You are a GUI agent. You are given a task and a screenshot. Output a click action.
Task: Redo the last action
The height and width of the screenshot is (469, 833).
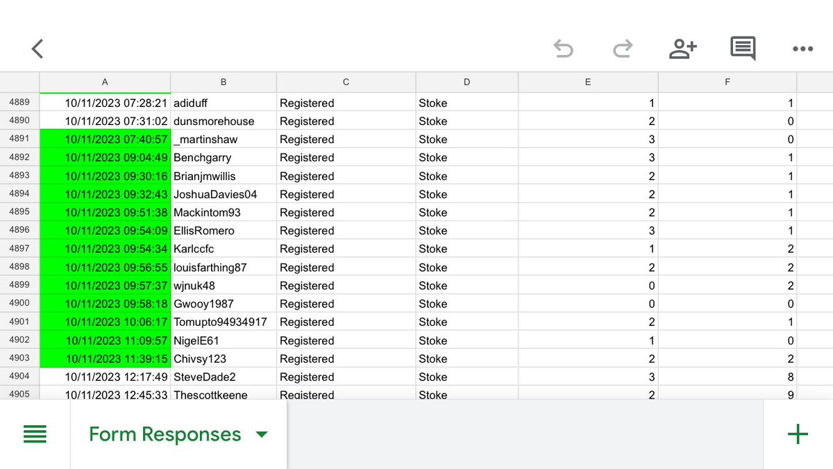623,49
